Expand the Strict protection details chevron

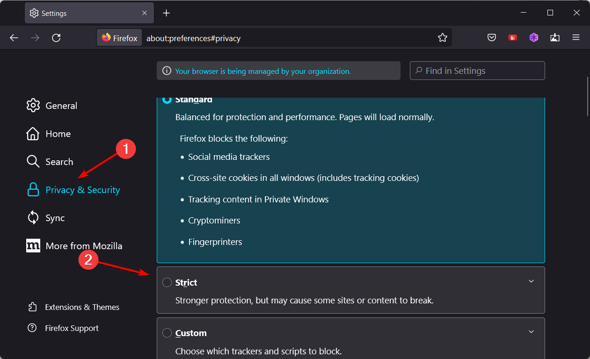[x=531, y=281]
